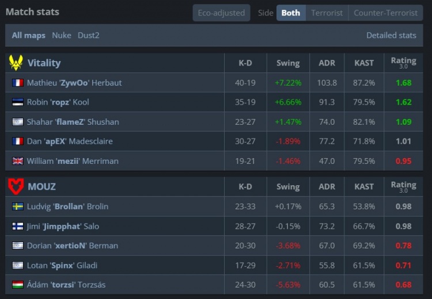Toggle the Eco-adjusted stats button
The width and height of the screenshot is (432, 299).
221,13
